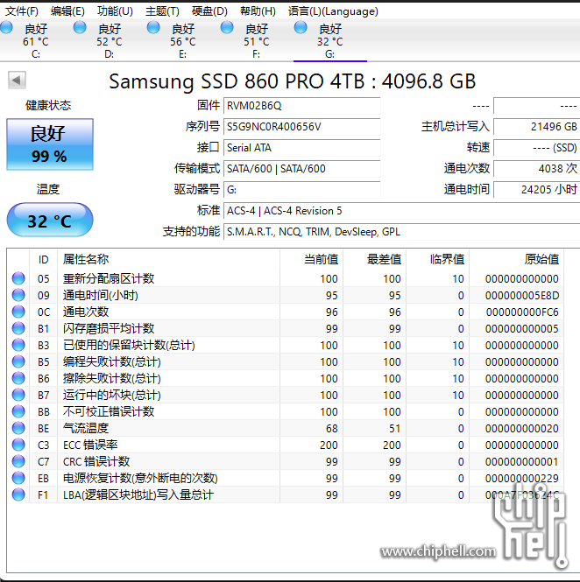
Task: Click the drive letter field G:
Action: pos(301,190)
